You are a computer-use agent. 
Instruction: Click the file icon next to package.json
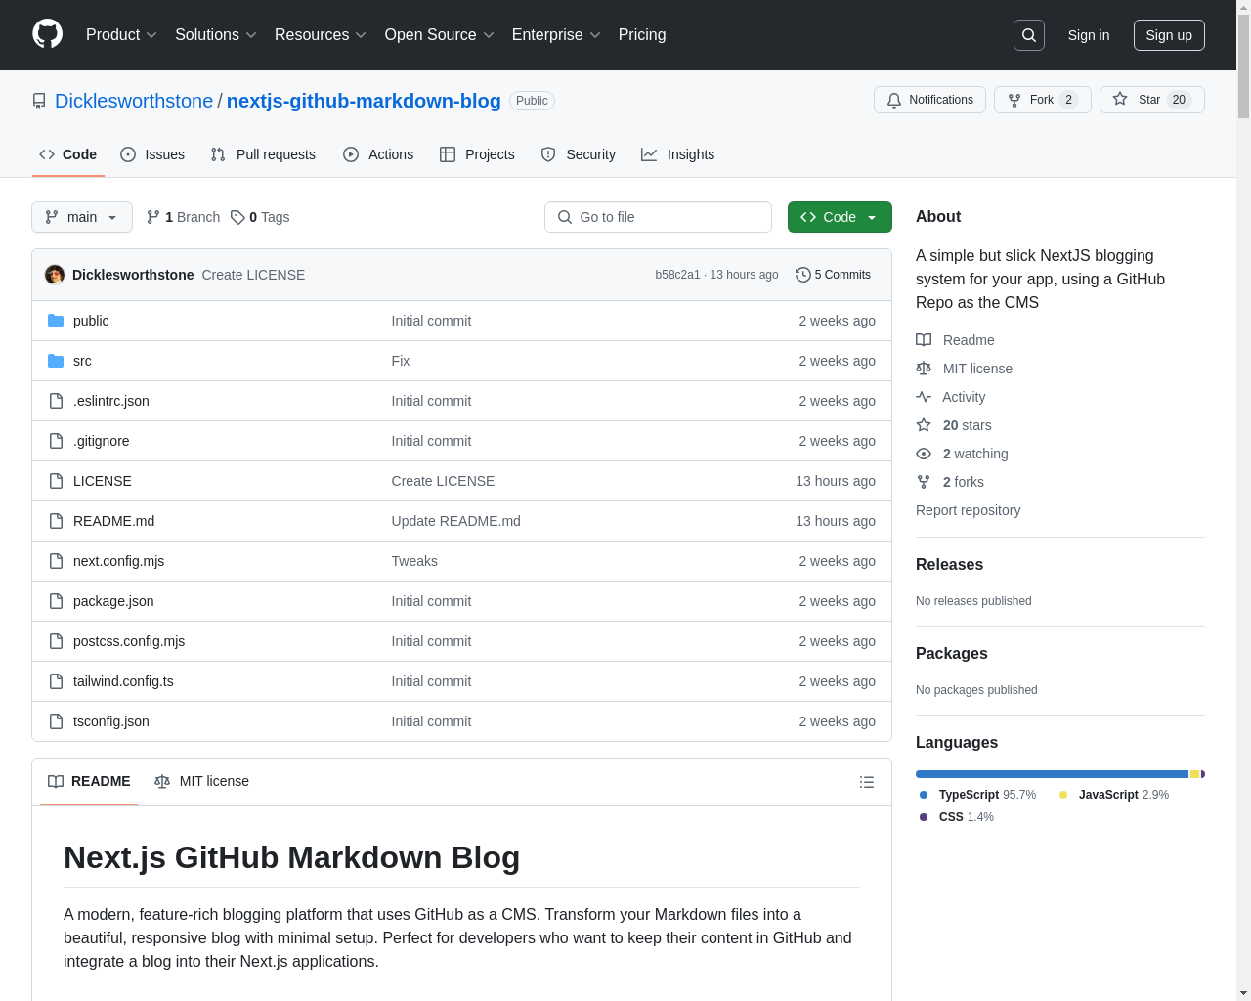pos(56,601)
